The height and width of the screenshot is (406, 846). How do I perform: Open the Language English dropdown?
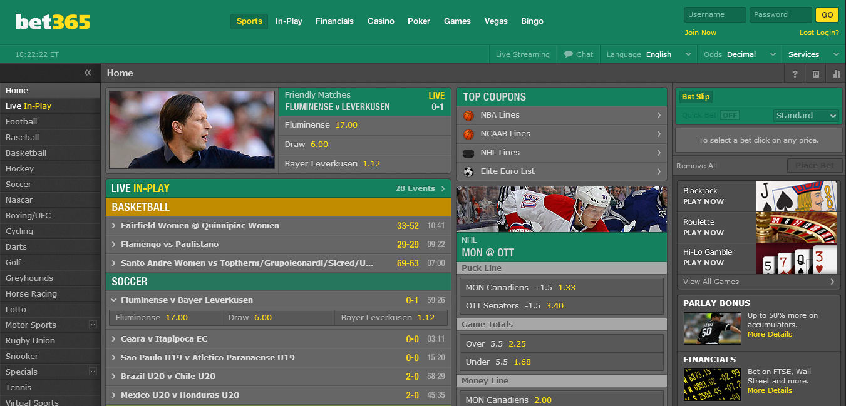[x=649, y=54]
